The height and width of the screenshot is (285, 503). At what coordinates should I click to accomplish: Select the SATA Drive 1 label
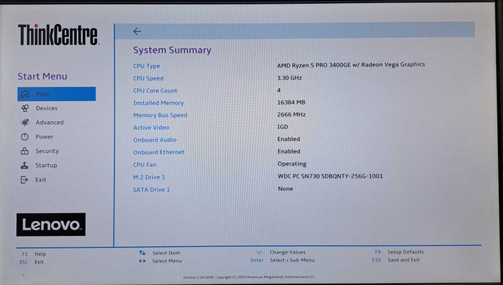click(x=152, y=189)
